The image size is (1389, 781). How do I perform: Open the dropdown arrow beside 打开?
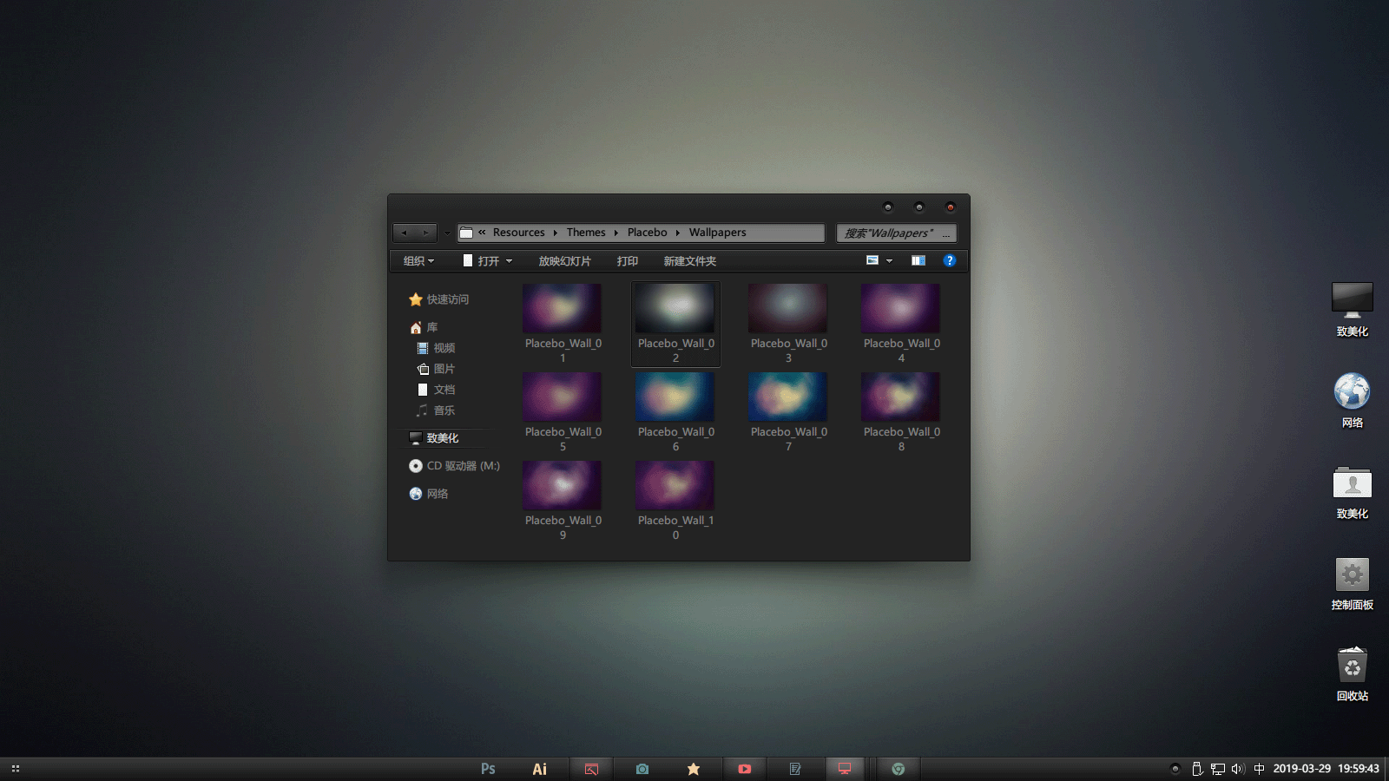(510, 261)
